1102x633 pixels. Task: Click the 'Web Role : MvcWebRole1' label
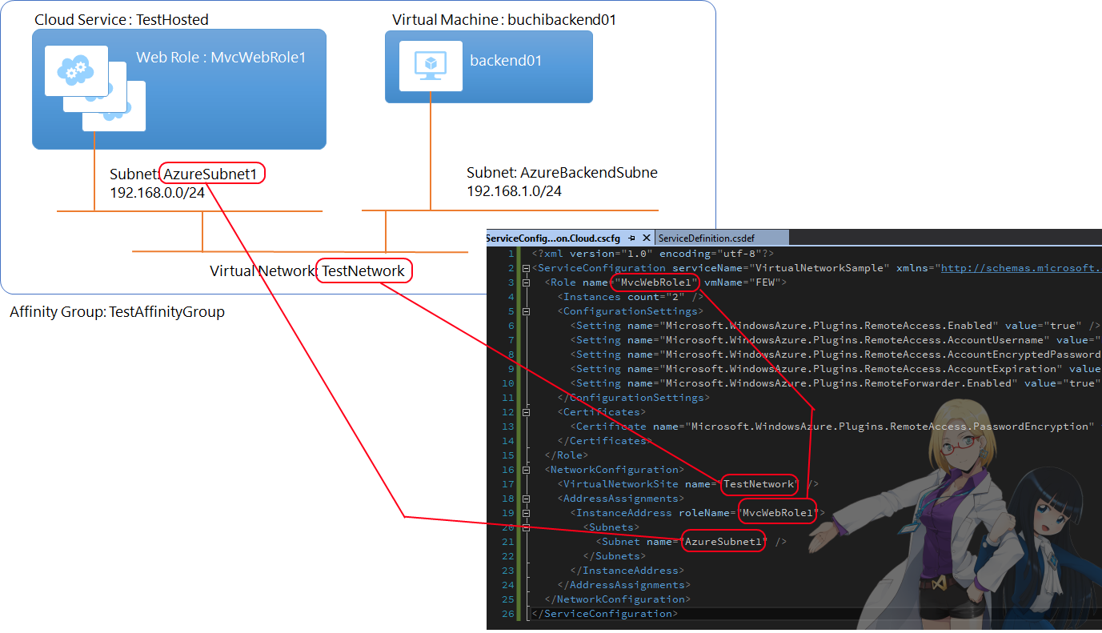point(221,58)
